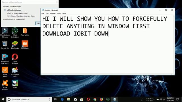Click the network signal tray icon
The height and width of the screenshot is (102, 182).
click(x=164, y=99)
